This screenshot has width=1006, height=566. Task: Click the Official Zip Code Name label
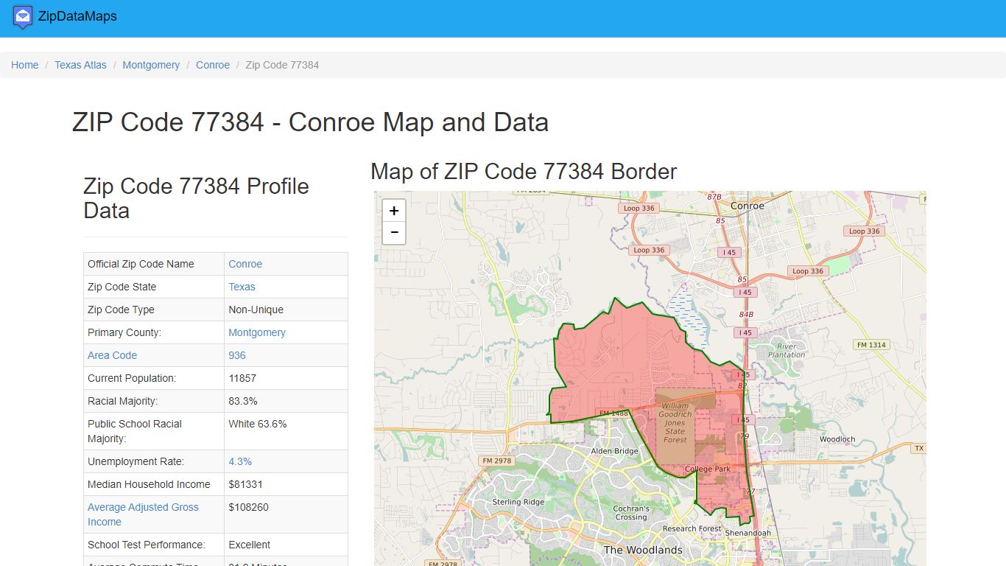coord(141,264)
